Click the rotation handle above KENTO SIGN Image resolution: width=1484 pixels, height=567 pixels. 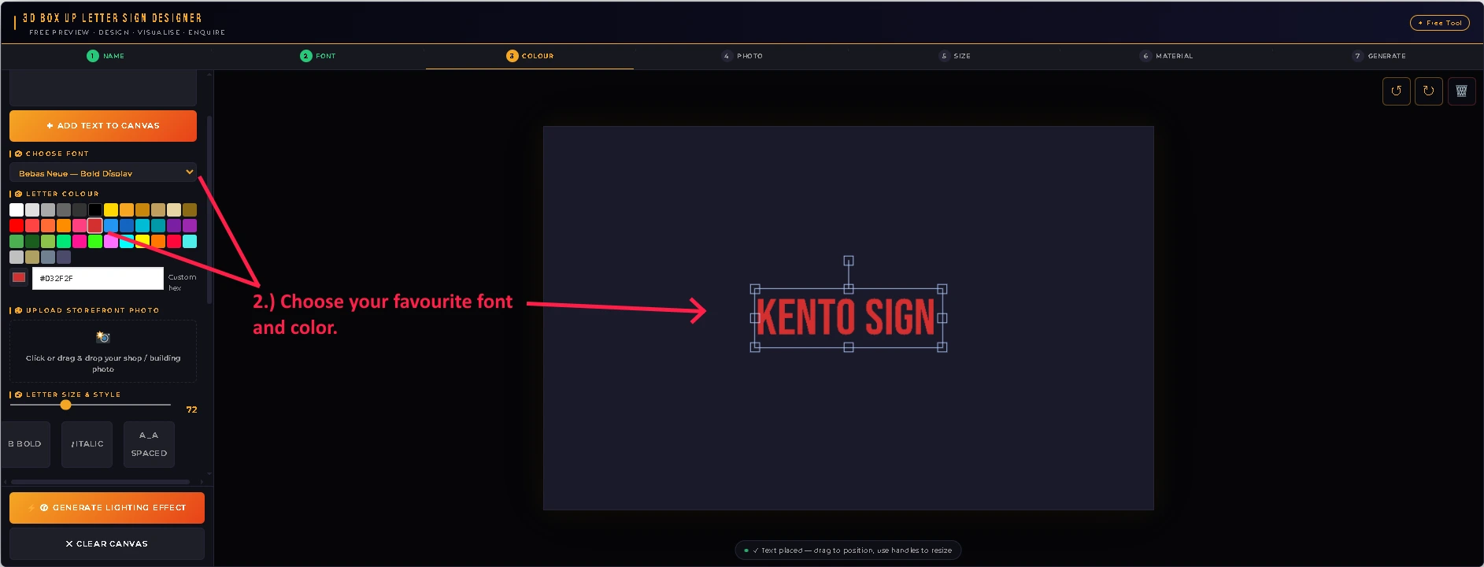[x=849, y=261]
